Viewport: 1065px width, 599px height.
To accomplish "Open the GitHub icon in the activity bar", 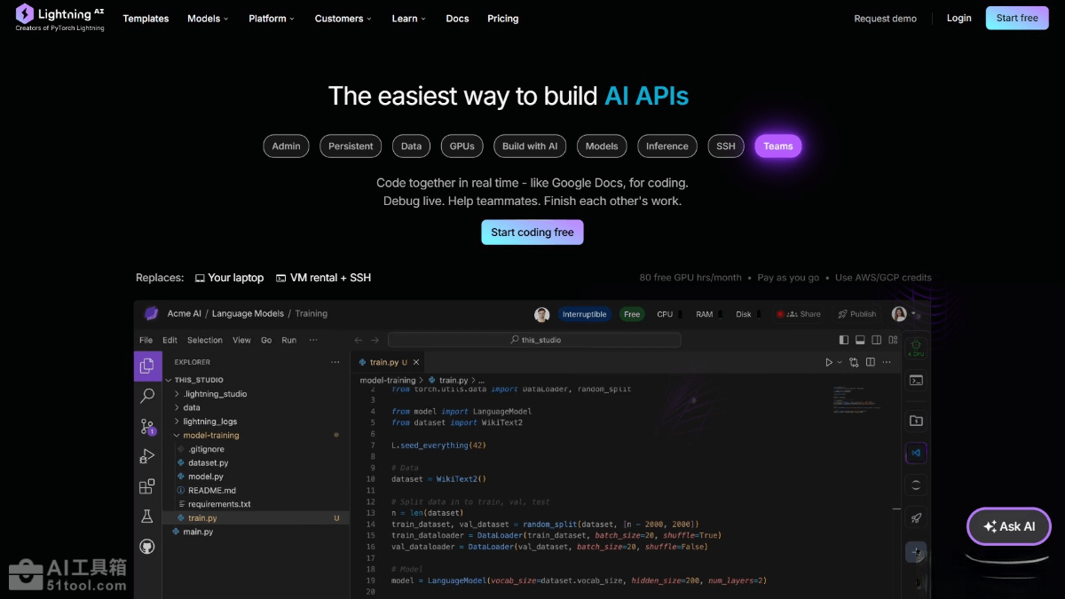I will click(x=147, y=546).
